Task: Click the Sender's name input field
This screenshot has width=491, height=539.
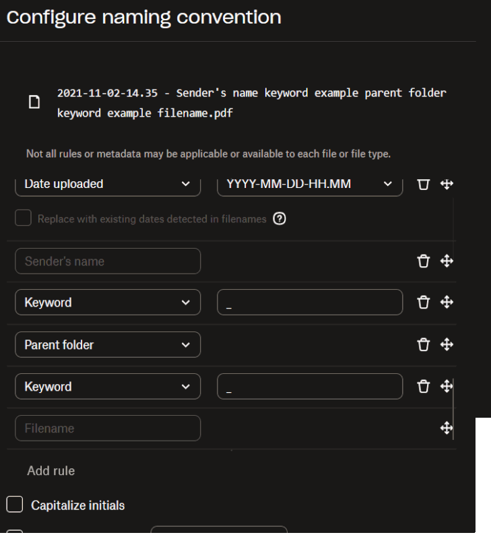Action: point(108,261)
